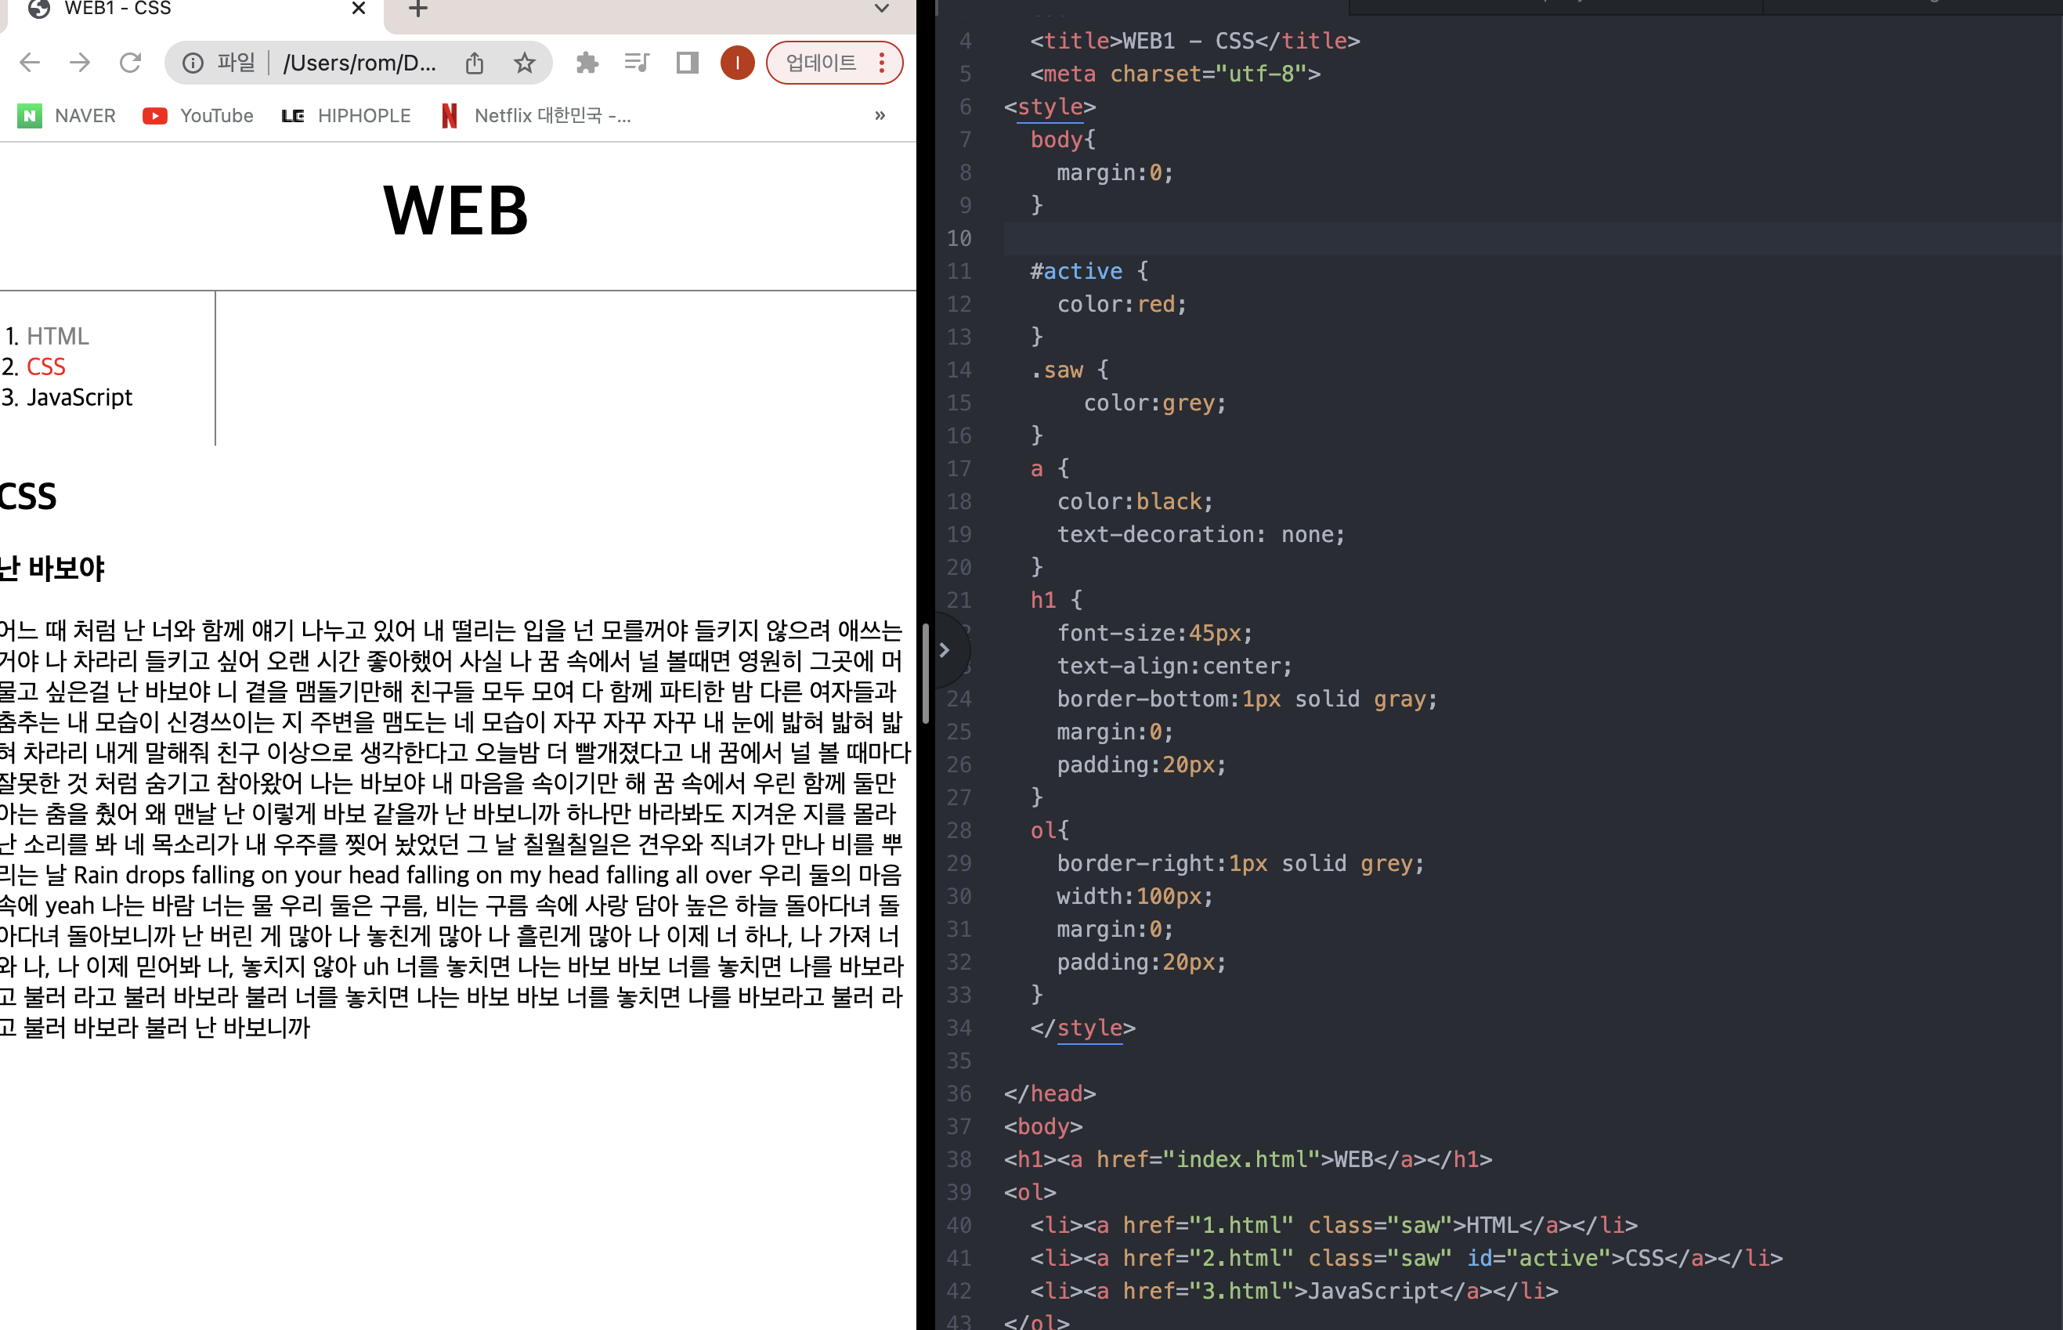Click the .saw selector in code
This screenshot has width=2063, height=1330.
[x=1057, y=370]
